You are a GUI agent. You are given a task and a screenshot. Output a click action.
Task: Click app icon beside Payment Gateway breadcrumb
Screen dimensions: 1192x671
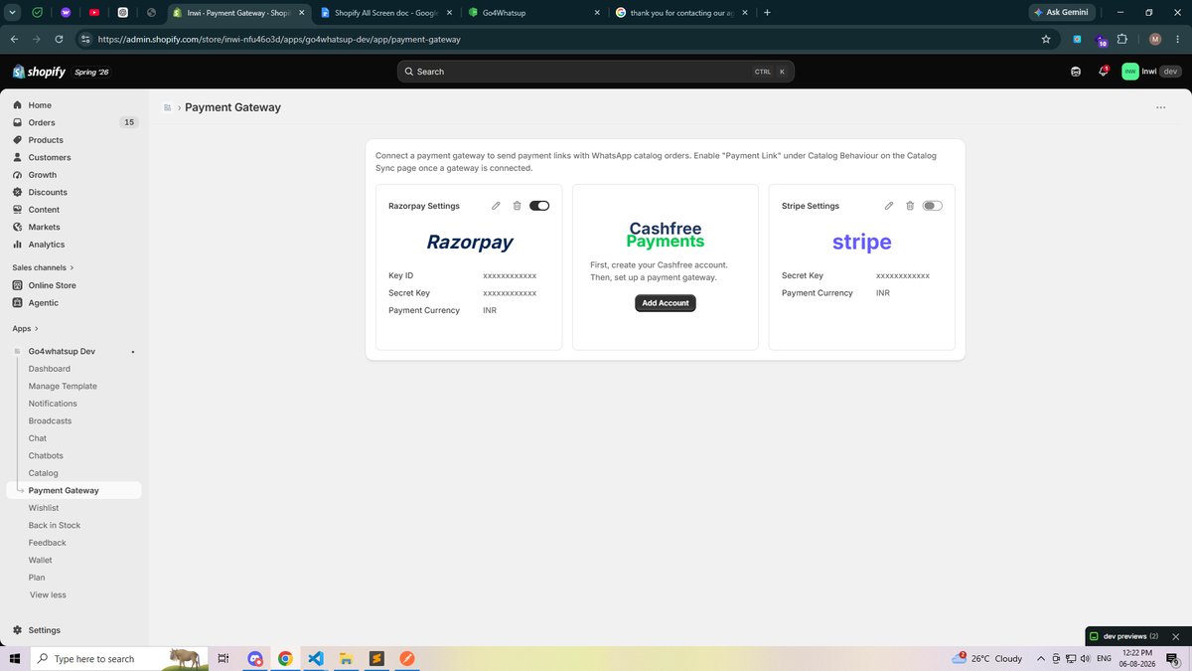click(x=168, y=107)
